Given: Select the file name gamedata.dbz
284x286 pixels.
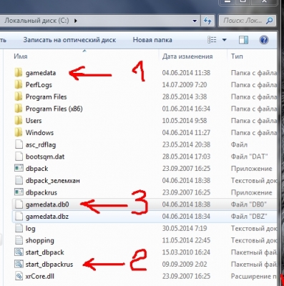Looking at the screenshot, I should point(47,217).
